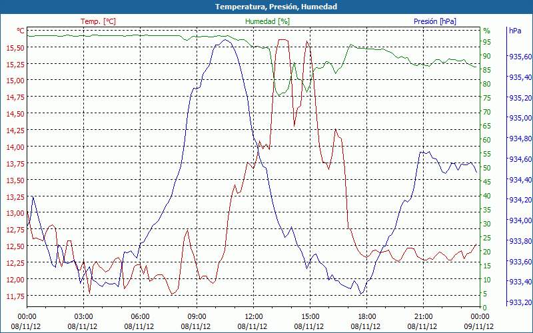Viewport: 533px width, 333px height.
Task: Click temperature axis value 14,75
Action: tap(15, 97)
